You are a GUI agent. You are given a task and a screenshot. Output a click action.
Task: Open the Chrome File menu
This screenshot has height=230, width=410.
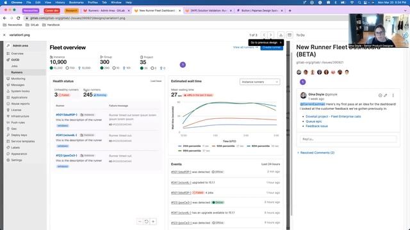click(x=28, y=3)
